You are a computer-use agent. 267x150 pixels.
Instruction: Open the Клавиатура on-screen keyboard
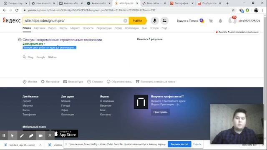pyautogui.click(x=73, y=82)
